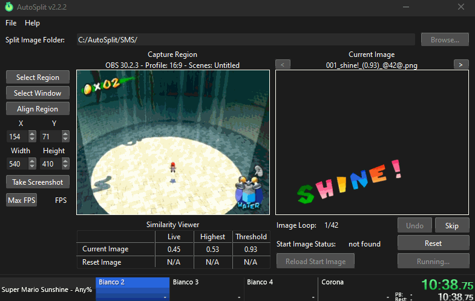Click the Running... button

[433, 261]
